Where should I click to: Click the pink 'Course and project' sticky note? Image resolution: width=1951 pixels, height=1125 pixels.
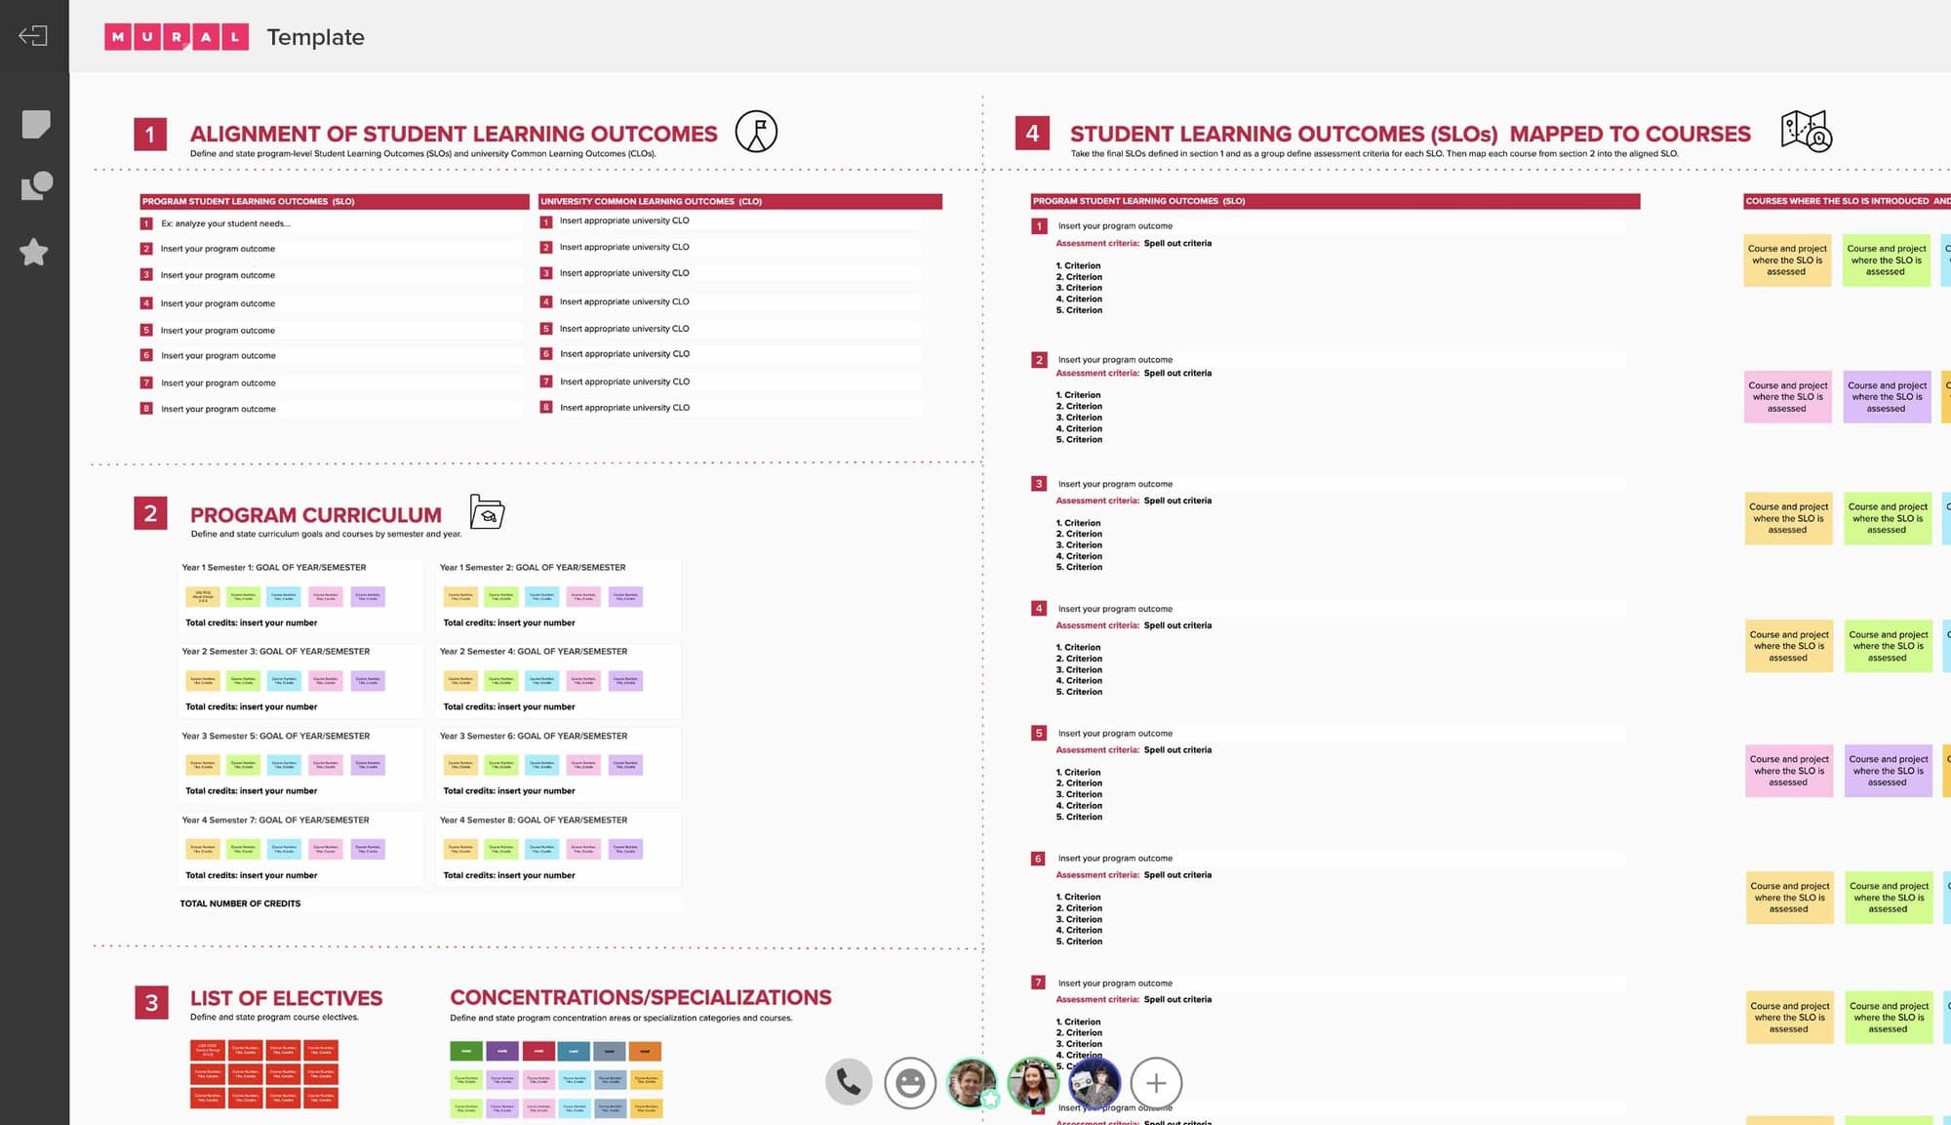1788,397
